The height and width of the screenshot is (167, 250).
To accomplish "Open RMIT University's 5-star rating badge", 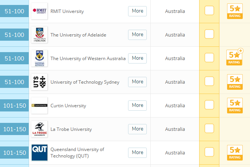I will tap(234, 11).
